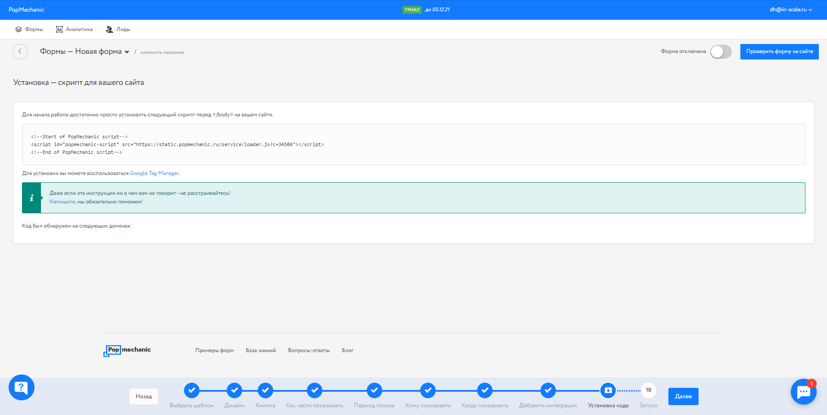Click the green "ТРИАЛ" badge

[412, 9]
